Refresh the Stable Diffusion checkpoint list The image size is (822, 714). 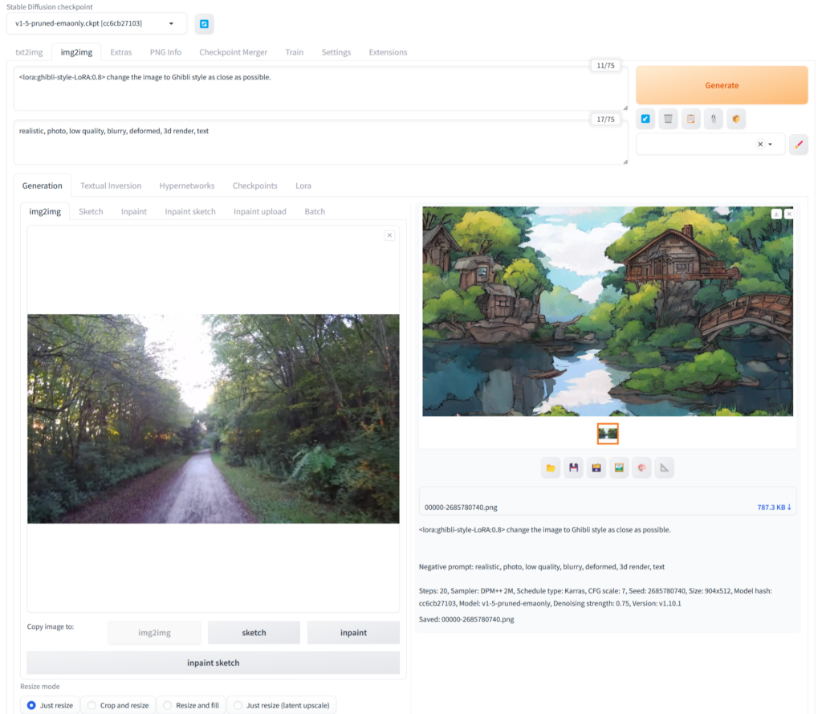point(204,24)
